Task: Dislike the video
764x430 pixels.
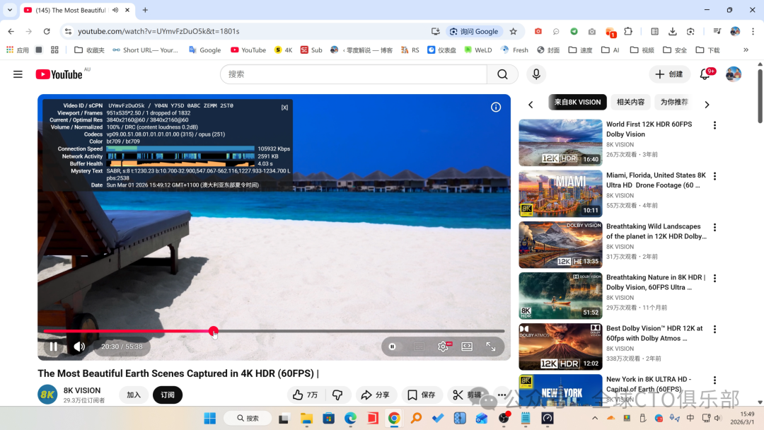Action: click(337, 395)
